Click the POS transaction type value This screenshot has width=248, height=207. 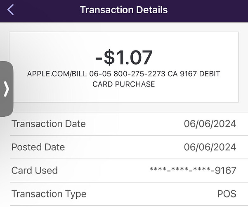227,194
